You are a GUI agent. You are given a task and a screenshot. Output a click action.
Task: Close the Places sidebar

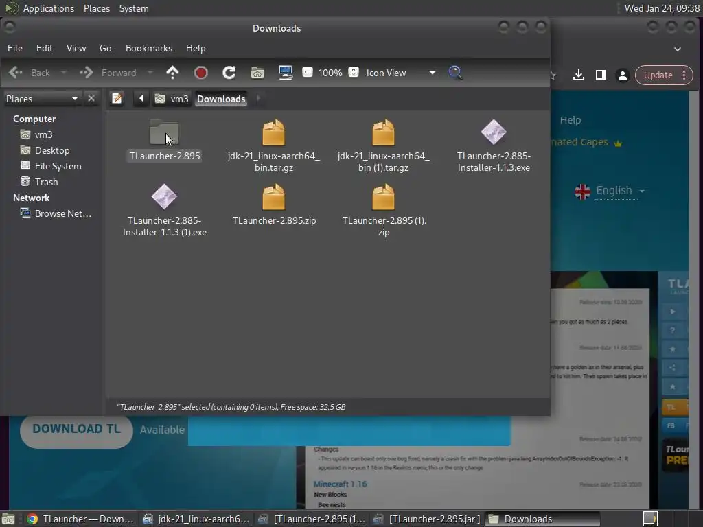coord(91,98)
